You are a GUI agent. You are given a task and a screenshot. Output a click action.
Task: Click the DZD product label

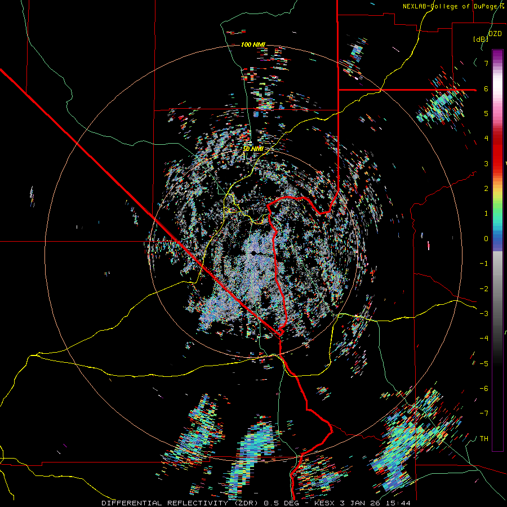[495, 34]
